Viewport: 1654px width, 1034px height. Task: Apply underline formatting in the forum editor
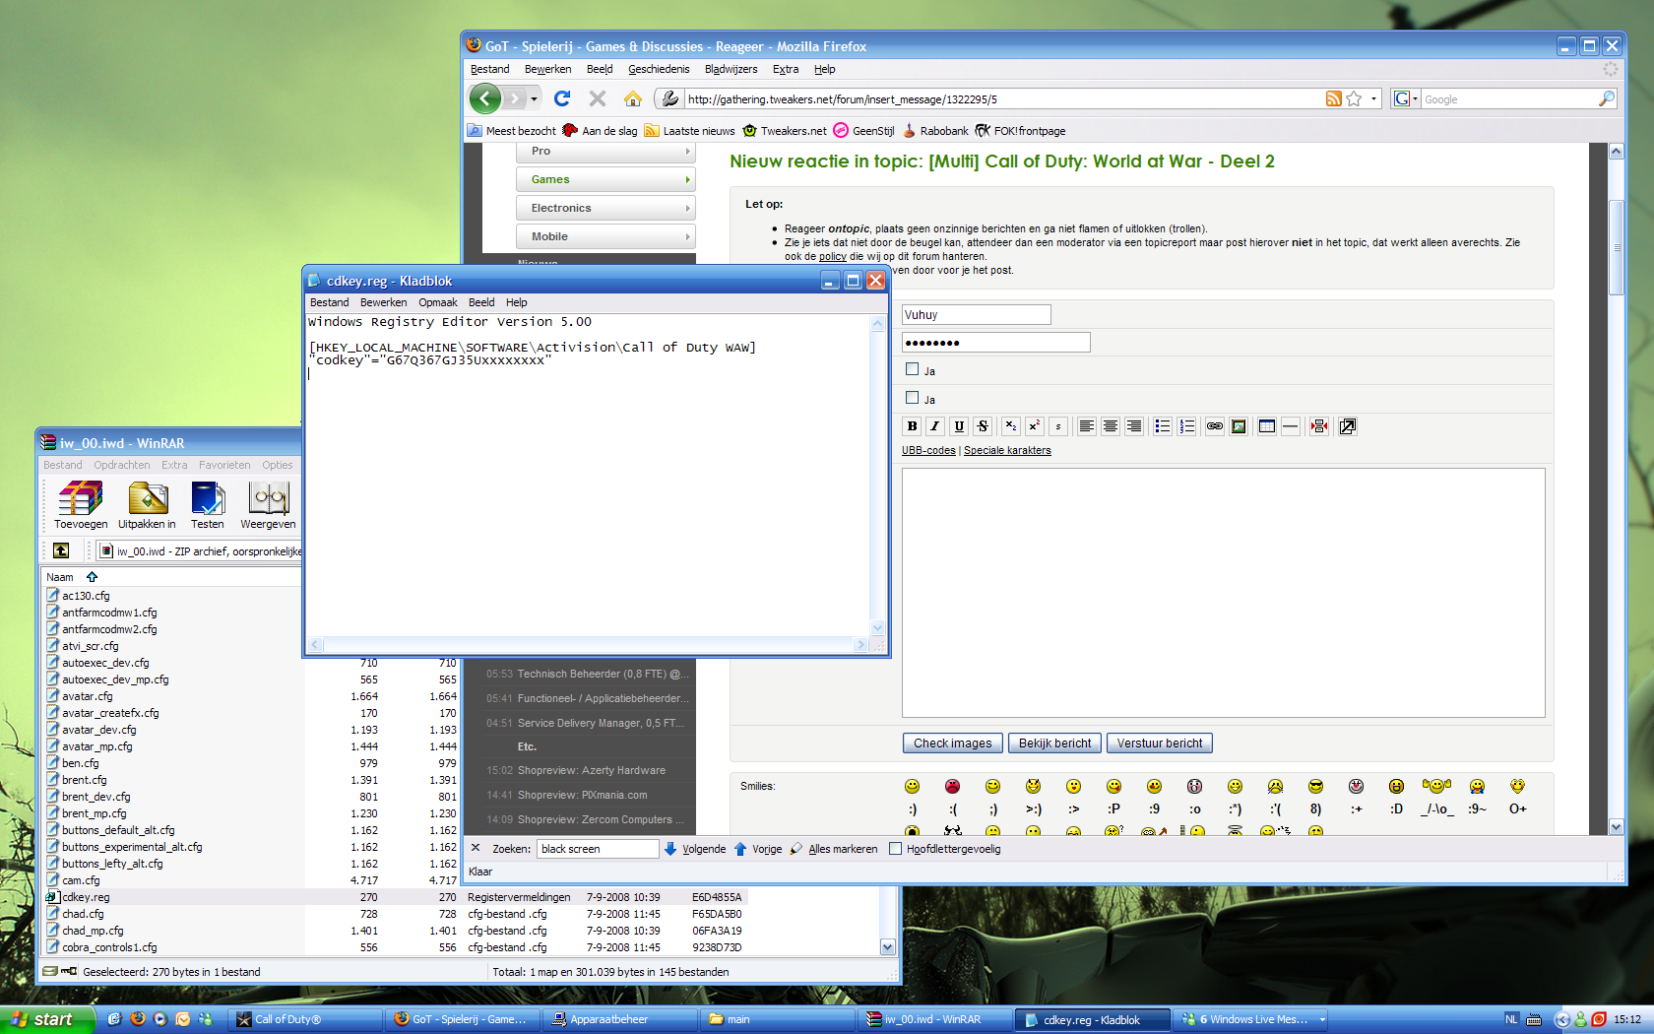[959, 426]
